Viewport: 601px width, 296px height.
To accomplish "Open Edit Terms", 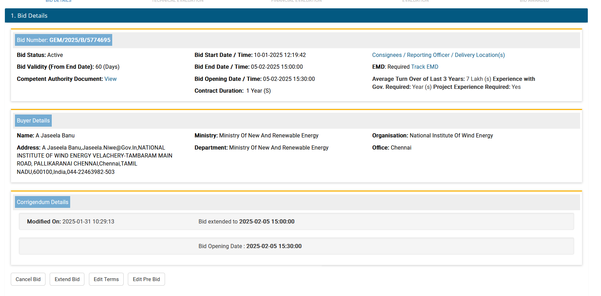I will (x=106, y=279).
